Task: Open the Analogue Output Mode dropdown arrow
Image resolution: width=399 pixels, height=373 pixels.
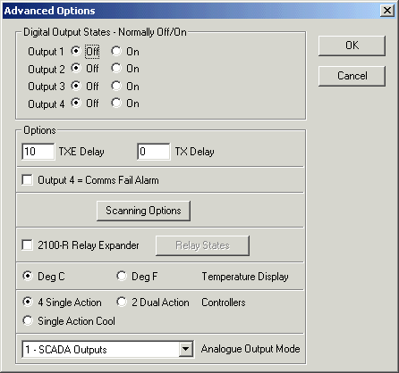Action: point(186,349)
